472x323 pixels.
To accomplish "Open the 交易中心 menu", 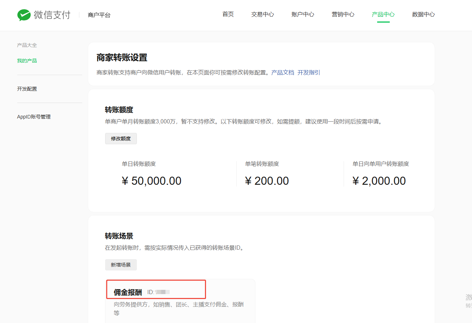I will click(262, 14).
